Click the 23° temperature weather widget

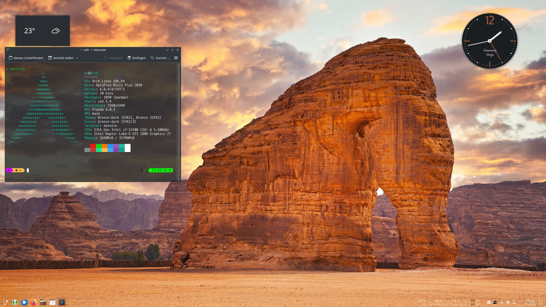(30, 31)
